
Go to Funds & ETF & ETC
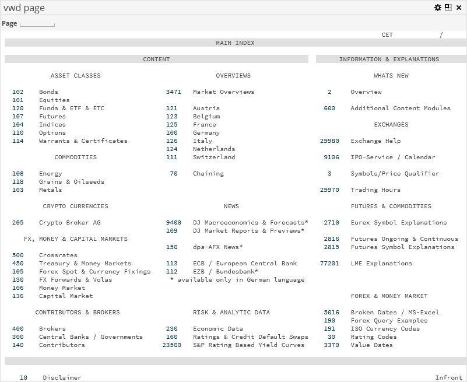[x=71, y=108]
